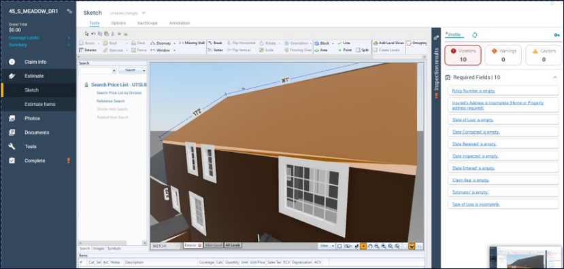The image size is (564, 269).
Task: Open 'Policy Number is empty' link
Action: tap(474, 91)
